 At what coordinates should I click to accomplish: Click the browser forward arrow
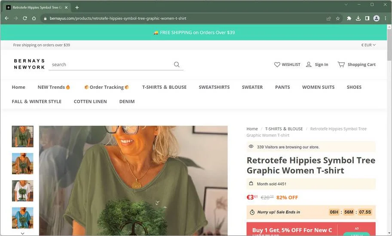(16, 18)
